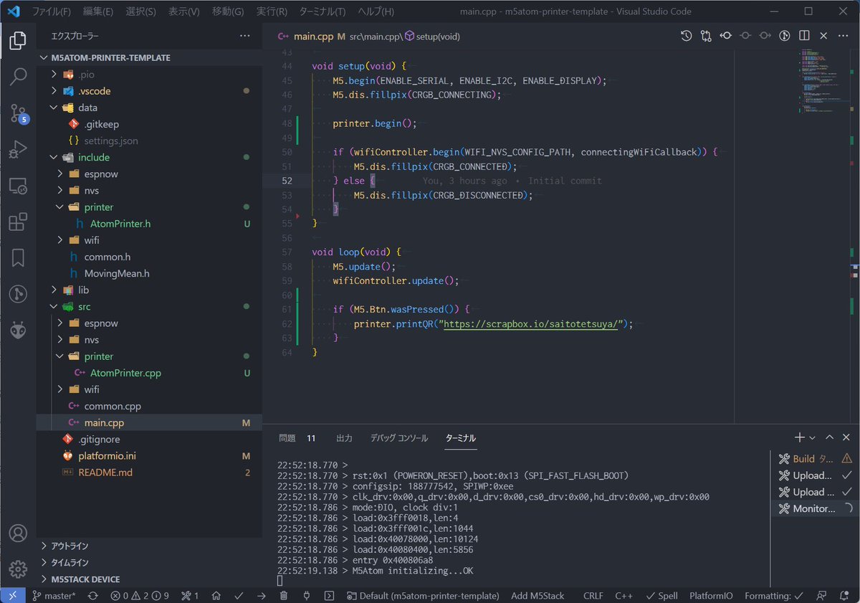The image size is (860, 603).
Task: Open the Extensions view
Action: (x=18, y=222)
